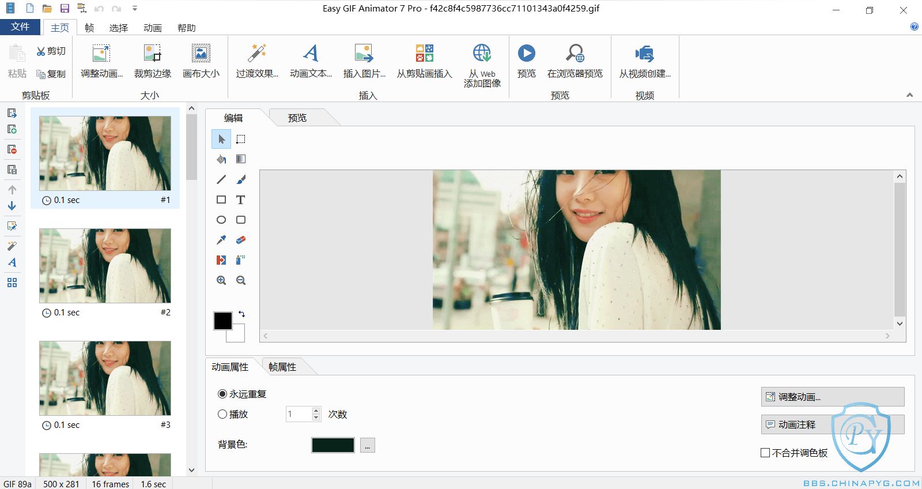Switch to the 动画 ribbon tab
The image size is (922, 489).
coord(152,28)
